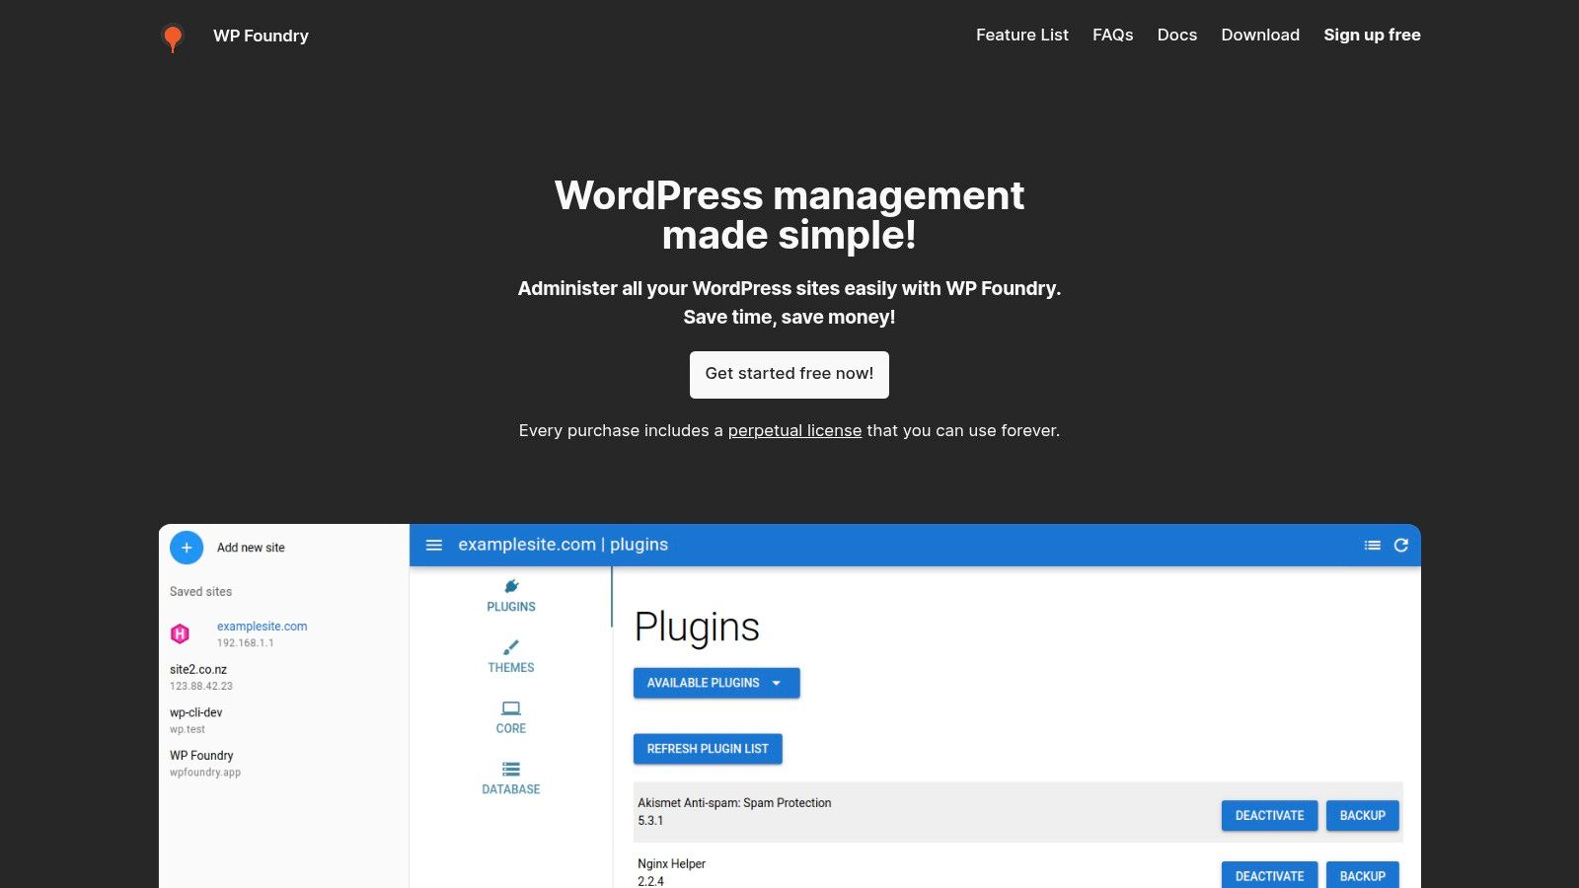
Task: Select the Database icon
Action: (x=511, y=769)
